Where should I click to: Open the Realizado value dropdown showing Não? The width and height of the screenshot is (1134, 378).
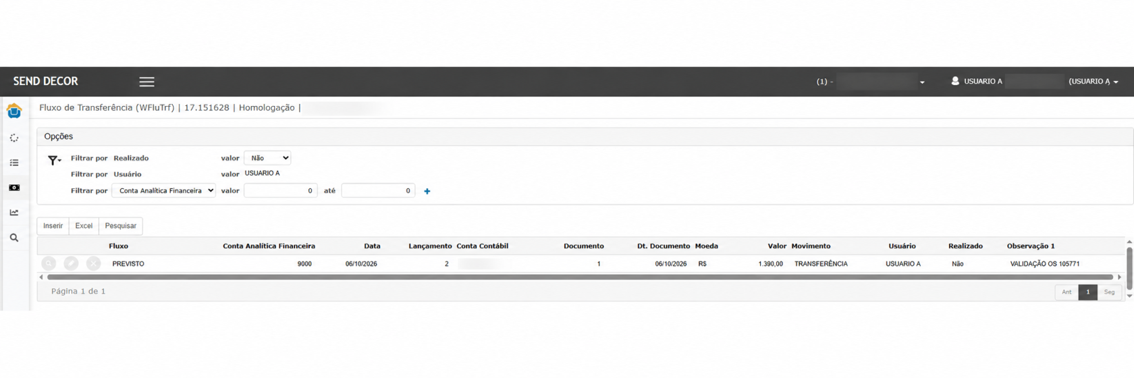click(267, 158)
